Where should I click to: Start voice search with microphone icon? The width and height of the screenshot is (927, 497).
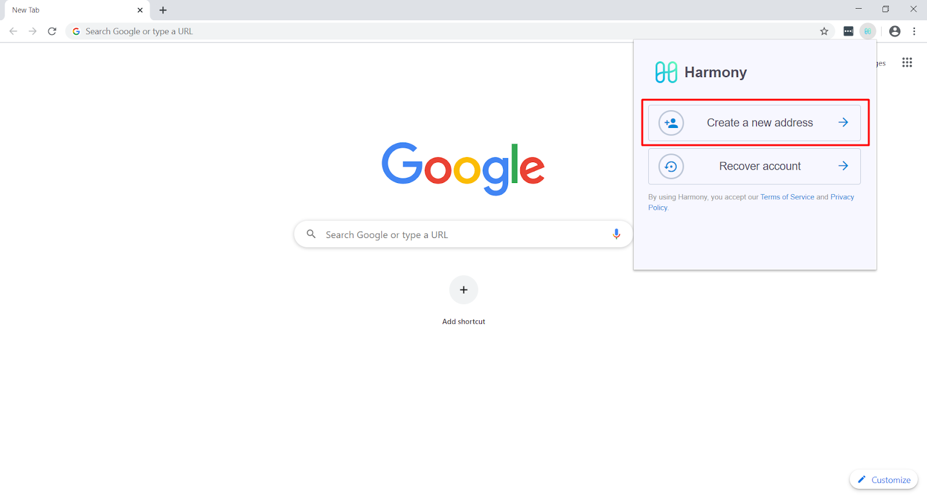616,234
